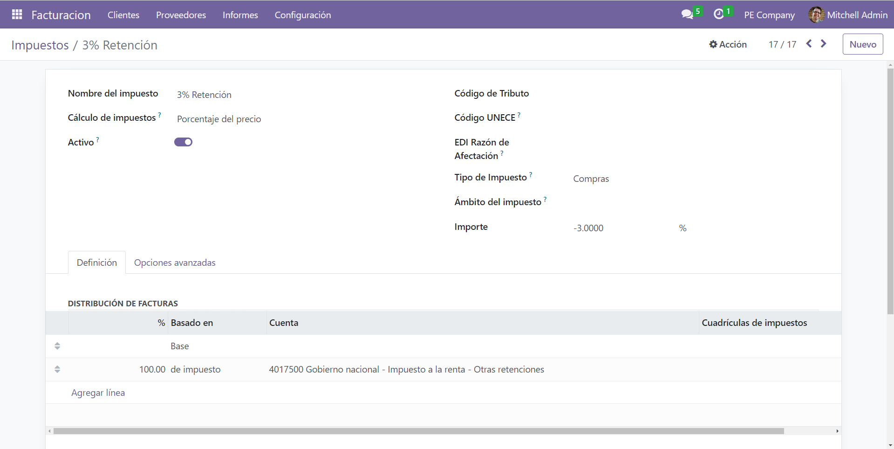Click Mitchell Admin avatar picture
This screenshot has height=449, width=894.
tap(816, 14)
